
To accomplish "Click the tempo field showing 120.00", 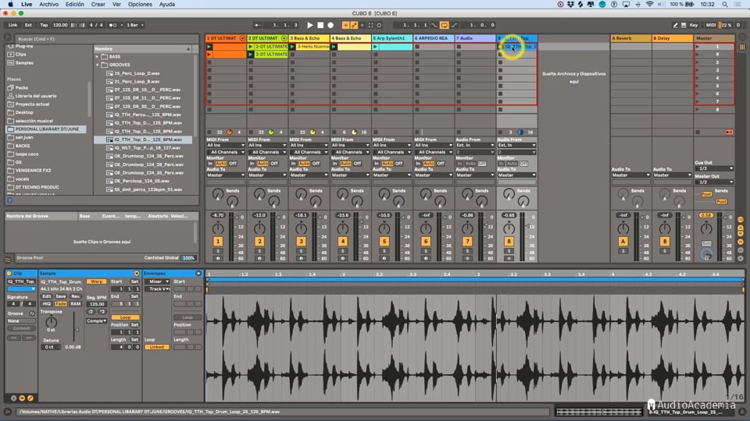I will [60, 25].
